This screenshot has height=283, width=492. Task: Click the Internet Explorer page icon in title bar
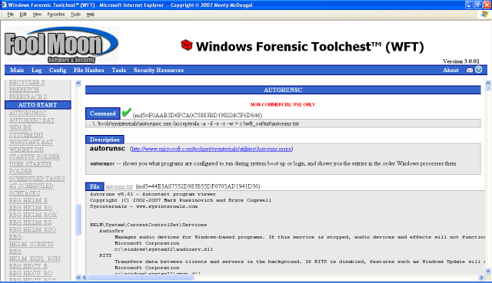pyautogui.click(x=4, y=5)
